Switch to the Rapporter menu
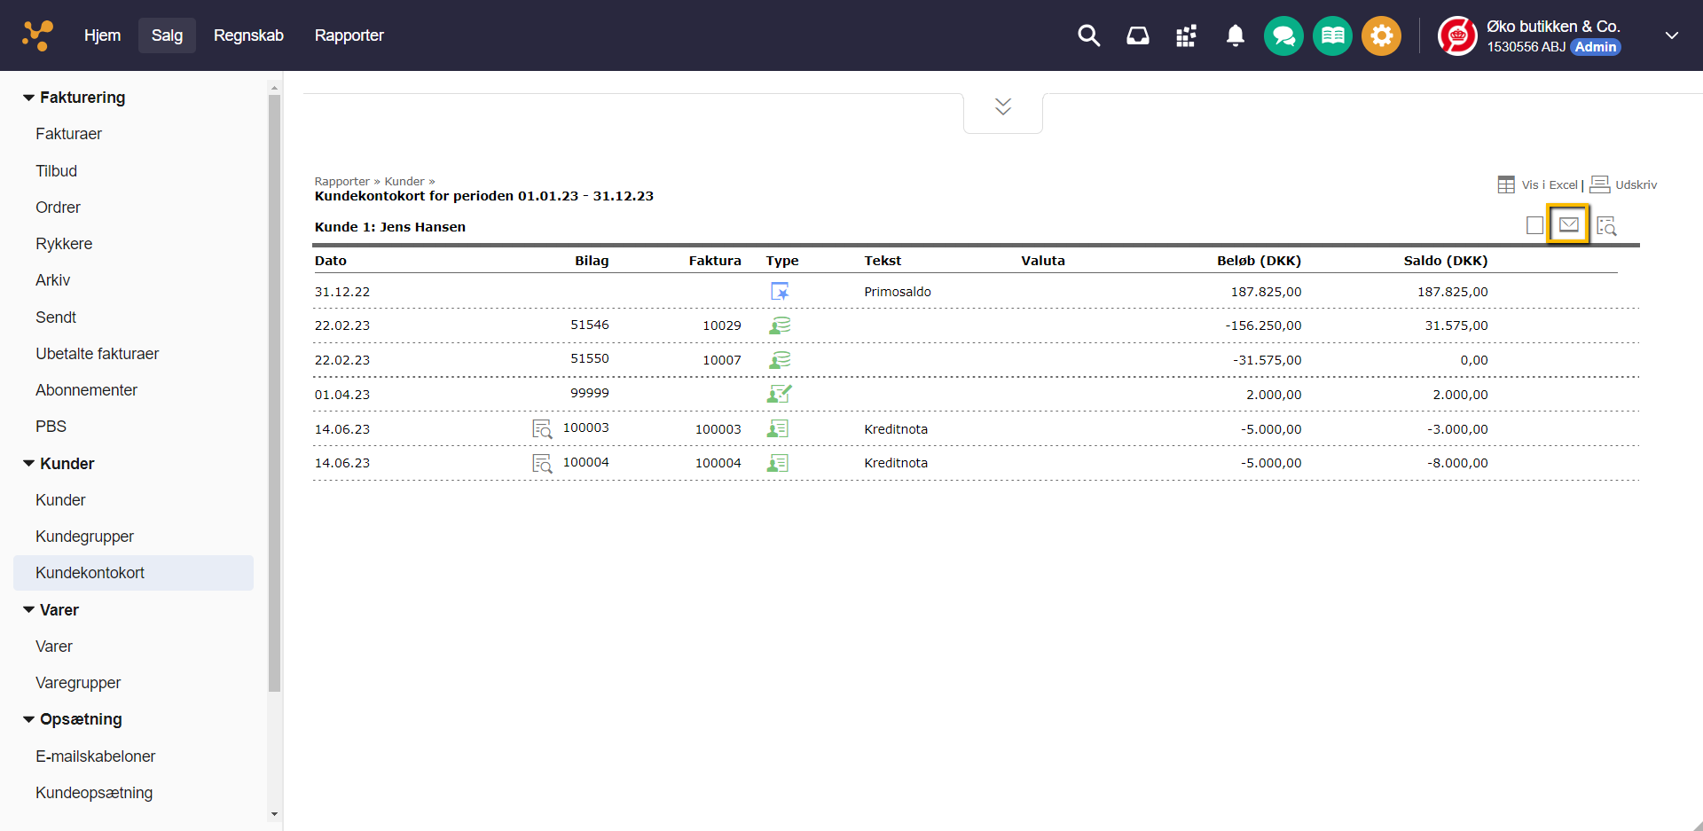The width and height of the screenshot is (1703, 831). pyautogui.click(x=349, y=35)
